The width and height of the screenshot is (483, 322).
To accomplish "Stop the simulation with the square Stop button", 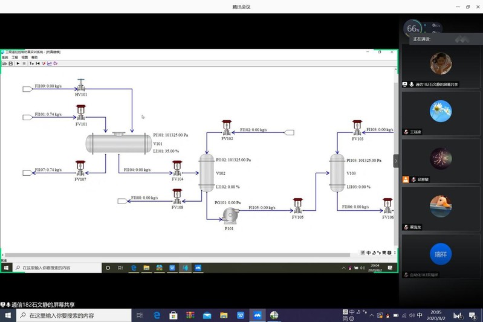I will pyautogui.click(x=24, y=63).
